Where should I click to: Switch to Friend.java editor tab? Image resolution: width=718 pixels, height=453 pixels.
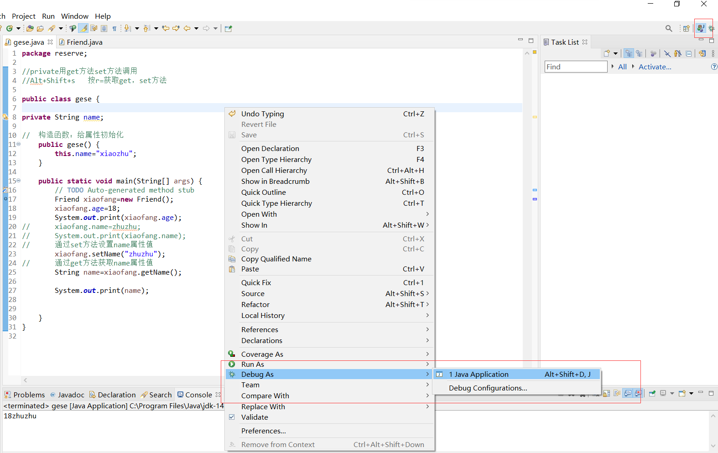pyautogui.click(x=80, y=42)
